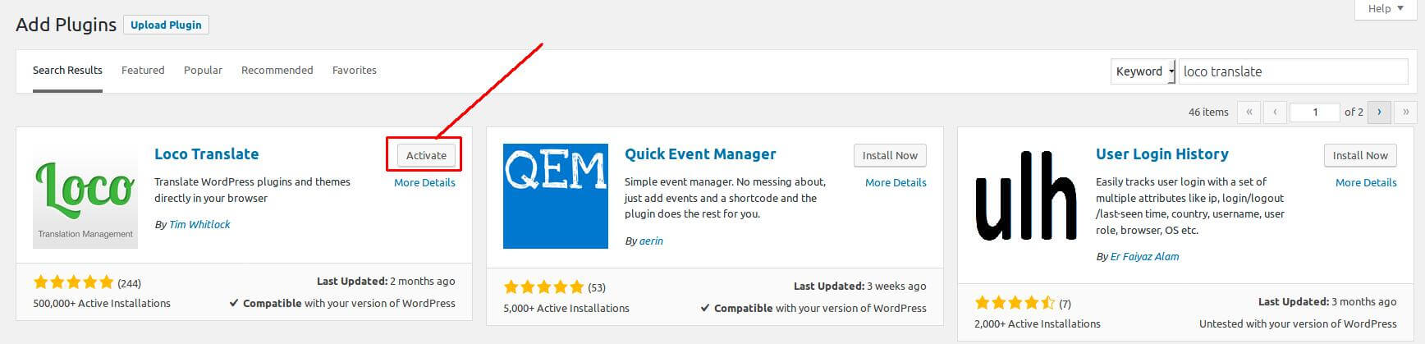Open the Recommended tab
This screenshot has height=344, width=1425.
[x=277, y=71]
